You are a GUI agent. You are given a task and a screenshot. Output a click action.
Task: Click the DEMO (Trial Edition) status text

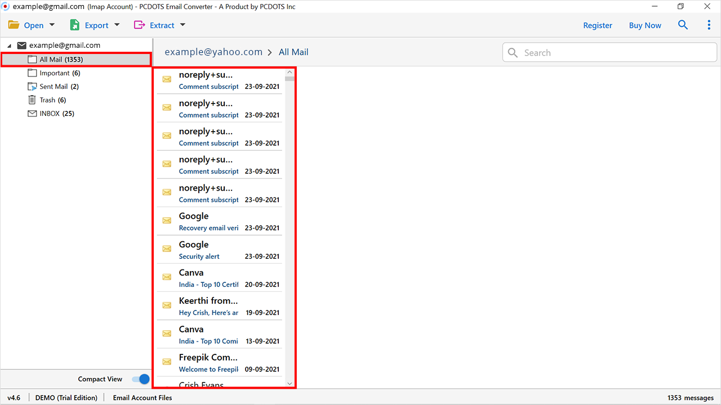66,398
